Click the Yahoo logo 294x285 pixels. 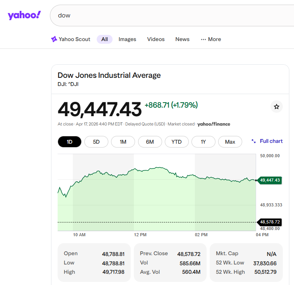point(24,15)
